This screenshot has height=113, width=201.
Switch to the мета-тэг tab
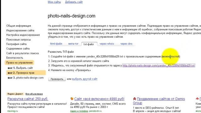(x=73, y=44)
